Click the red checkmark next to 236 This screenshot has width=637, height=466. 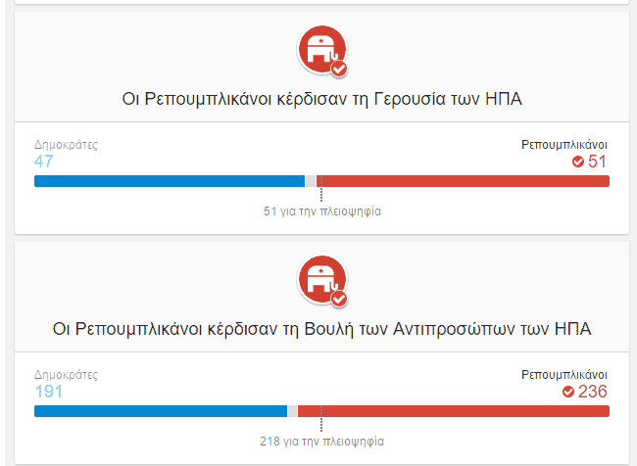[568, 392]
